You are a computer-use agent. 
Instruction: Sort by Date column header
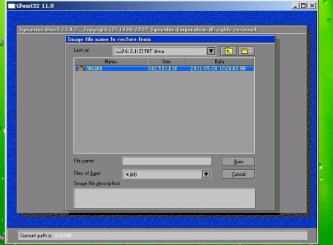pos(220,62)
